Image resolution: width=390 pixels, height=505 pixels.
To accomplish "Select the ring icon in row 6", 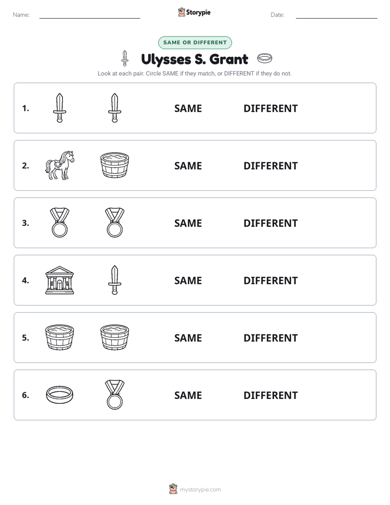I will 60,395.
